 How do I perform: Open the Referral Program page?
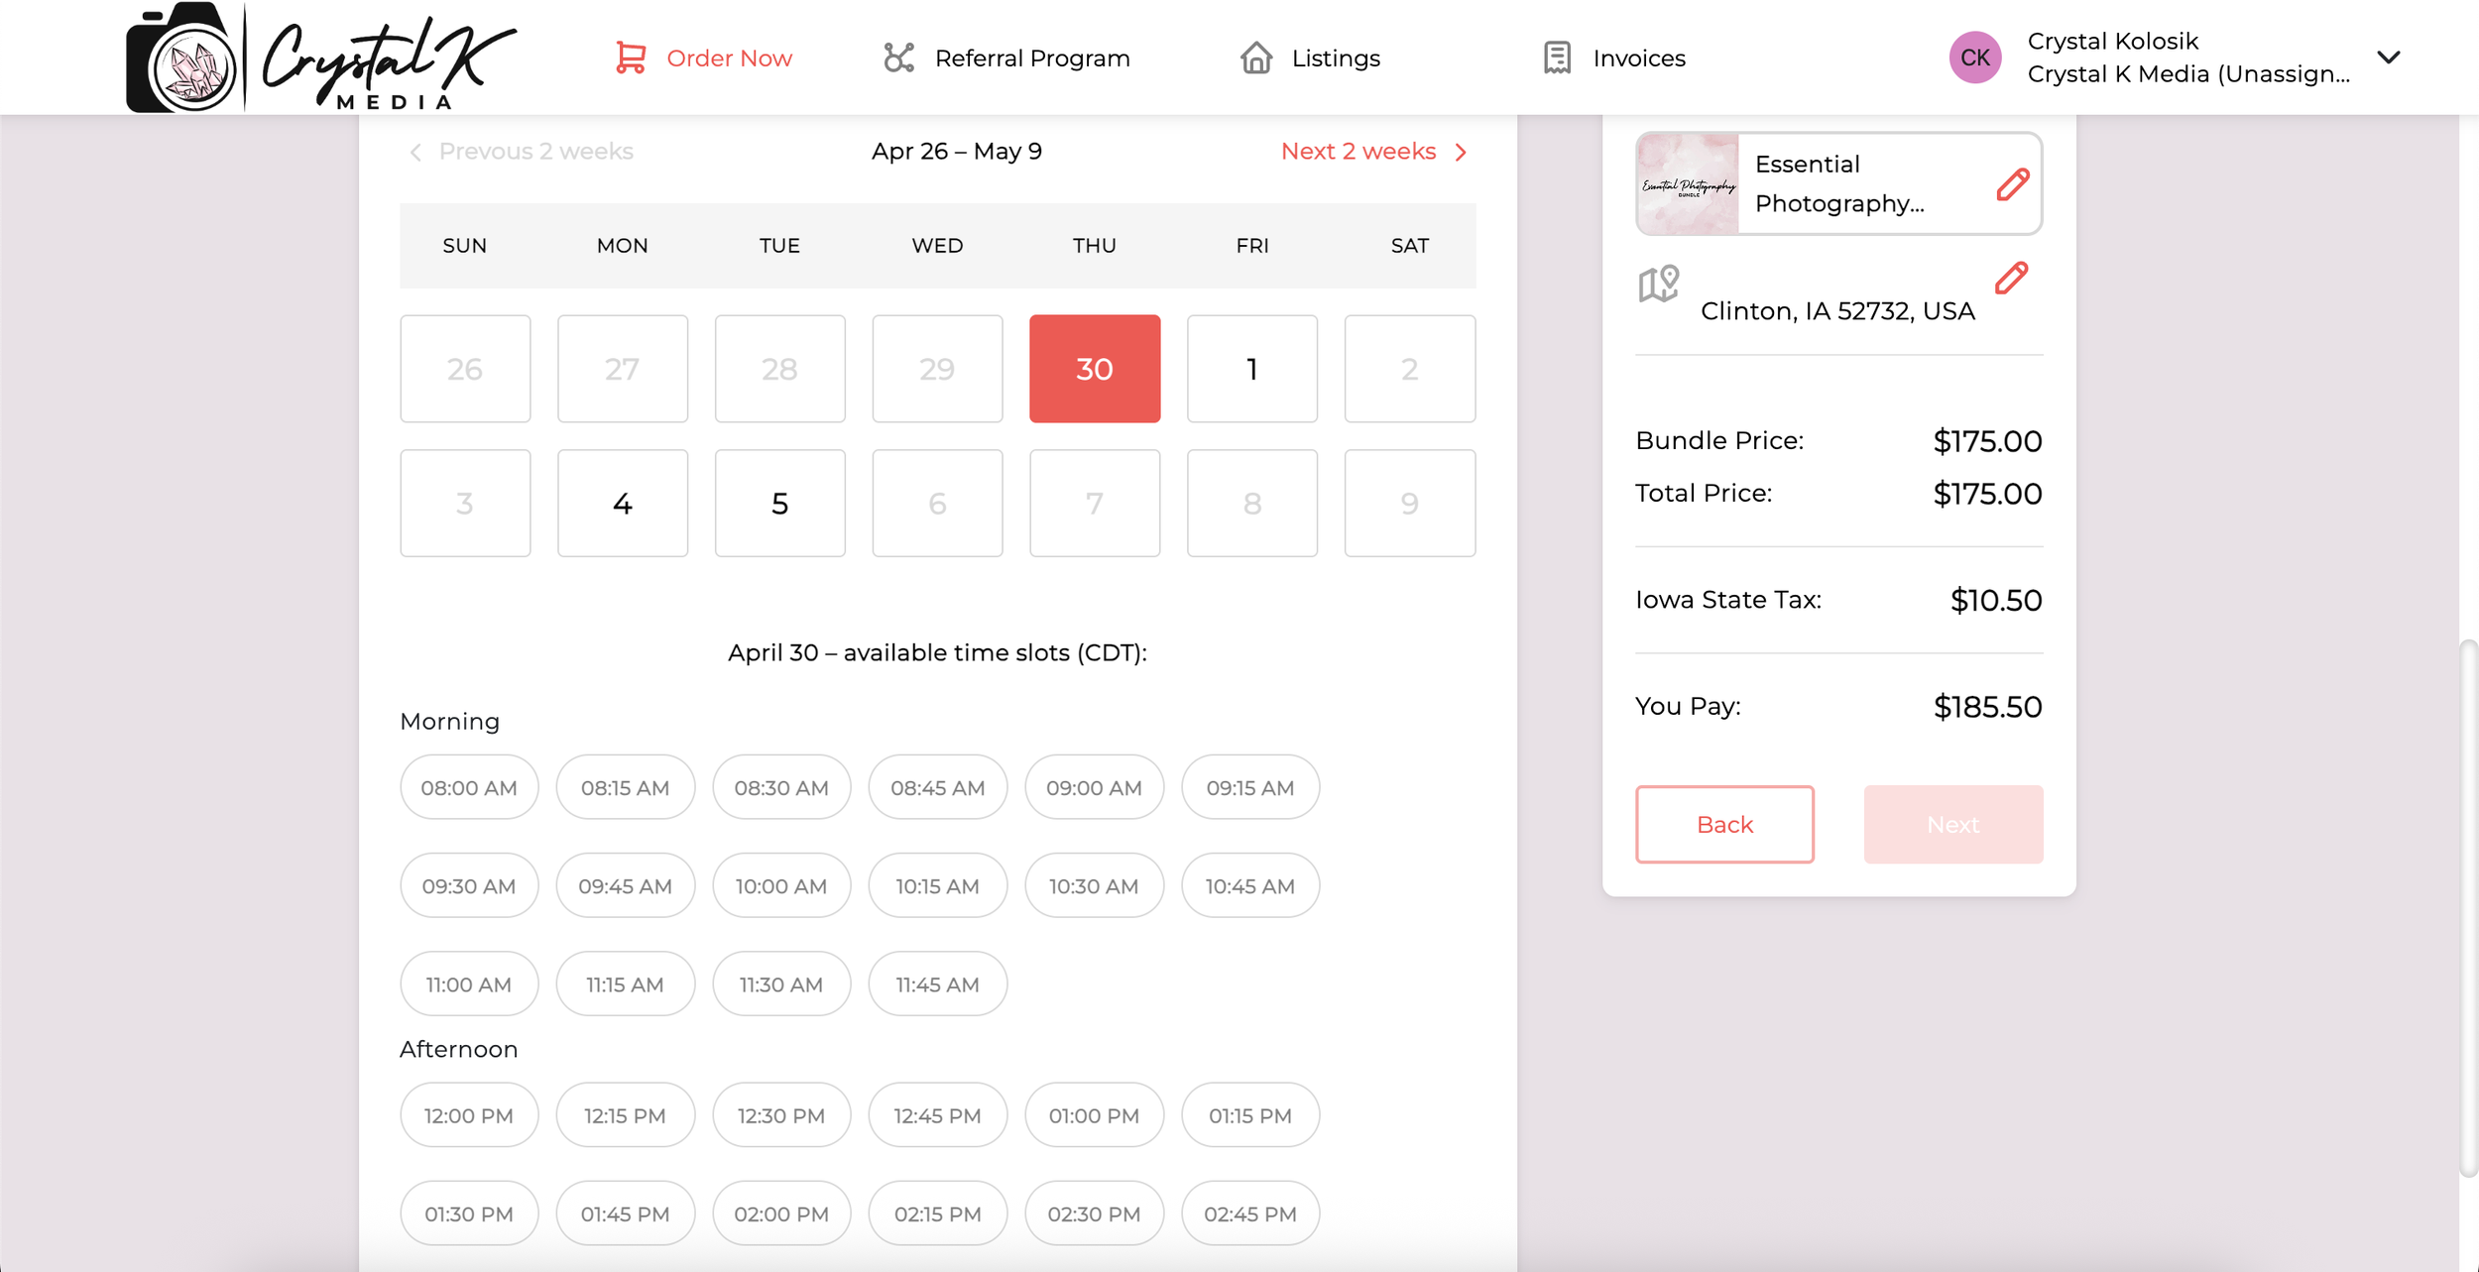point(1031,58)
